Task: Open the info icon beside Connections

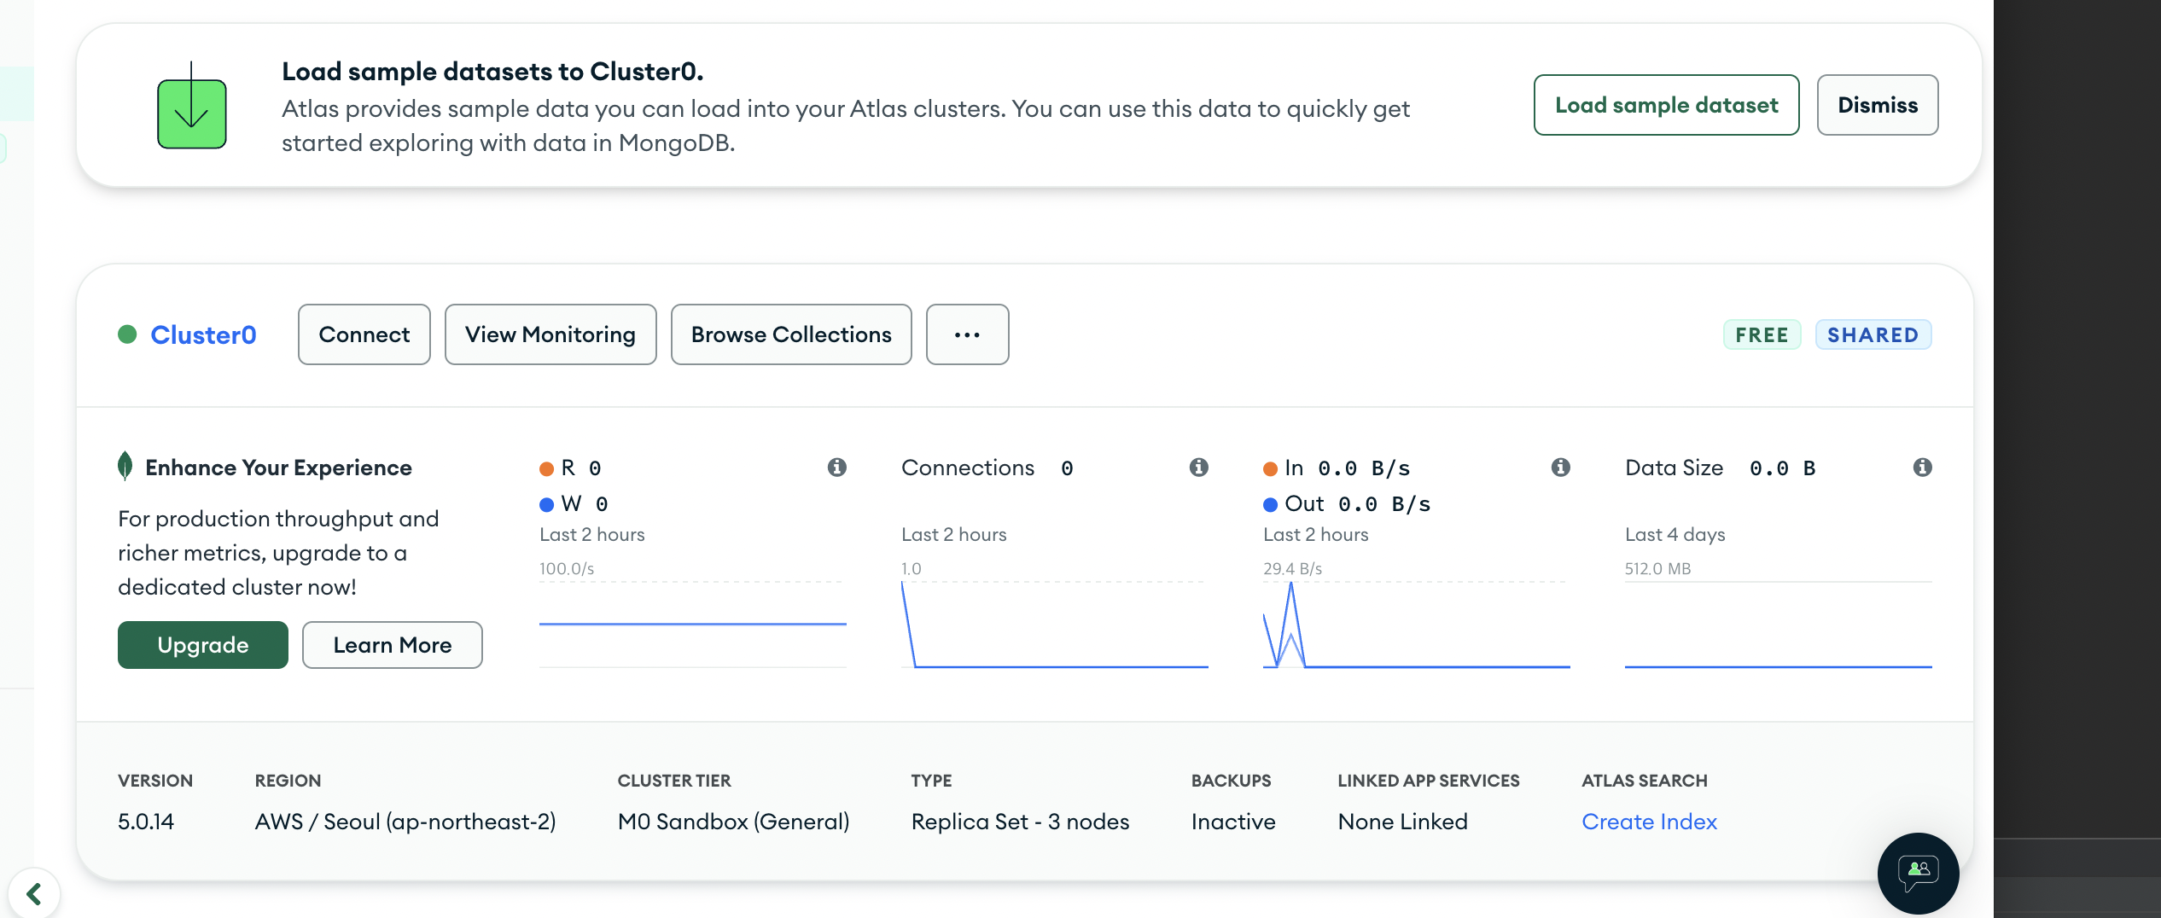Action: pos(1199,467)
